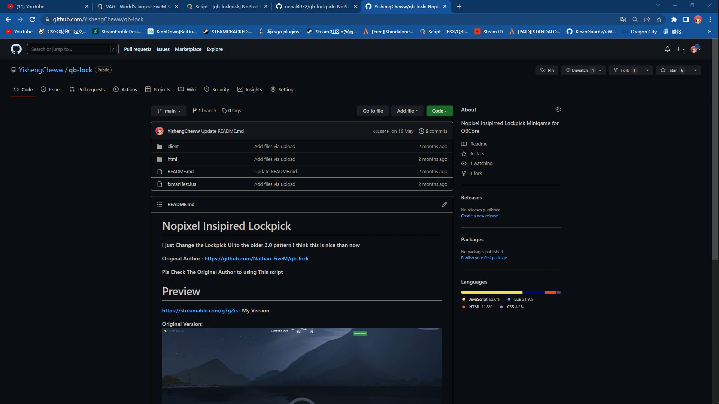The image size is (719, 404).
Task: Open the Unwatch notification options dropdown
Action: click(600, 70)
